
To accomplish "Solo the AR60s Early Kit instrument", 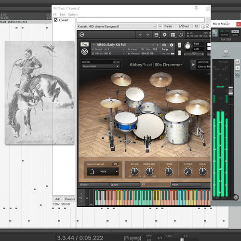I will click(179, 45).
